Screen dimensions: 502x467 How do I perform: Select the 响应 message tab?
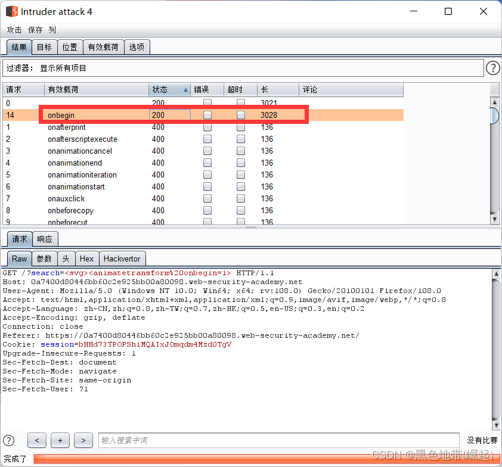(45, 239)
